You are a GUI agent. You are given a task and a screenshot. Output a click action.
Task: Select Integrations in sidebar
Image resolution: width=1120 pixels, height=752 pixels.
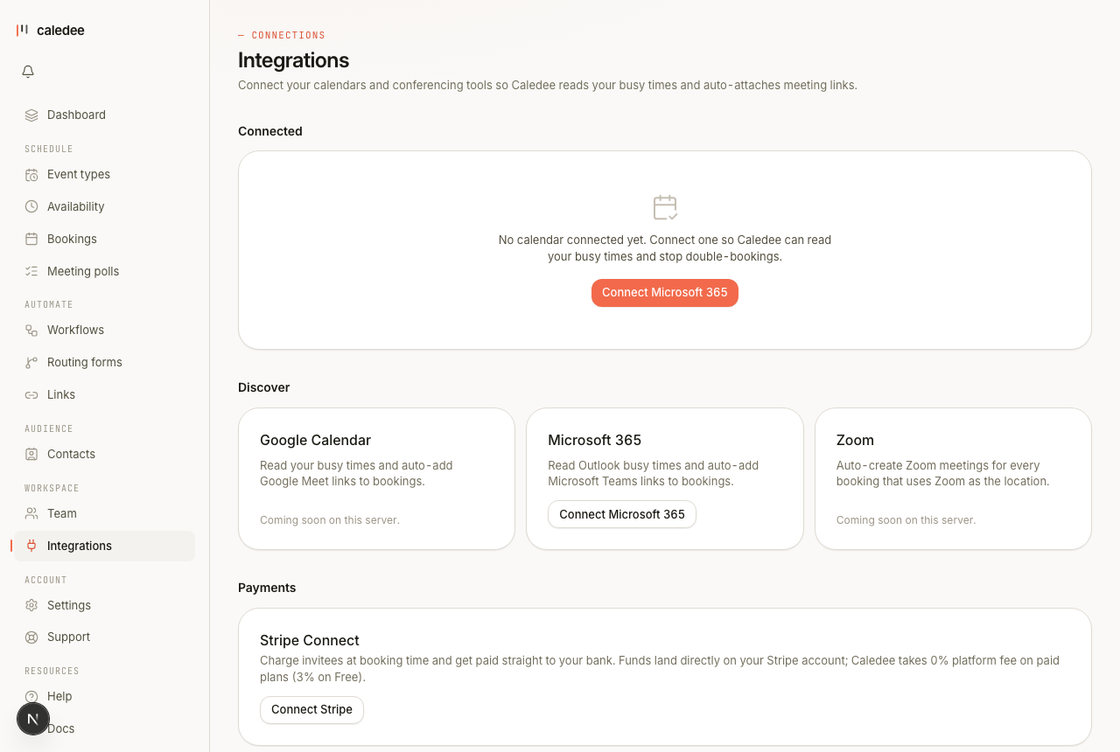[x=104, y=546]
